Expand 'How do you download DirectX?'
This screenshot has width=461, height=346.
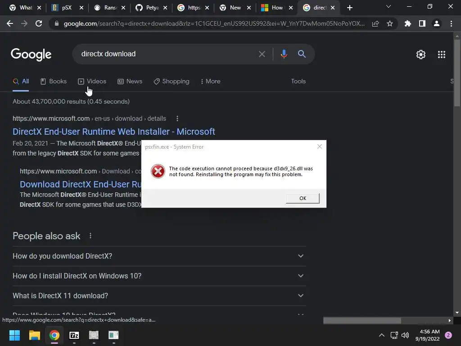(159, 256)
